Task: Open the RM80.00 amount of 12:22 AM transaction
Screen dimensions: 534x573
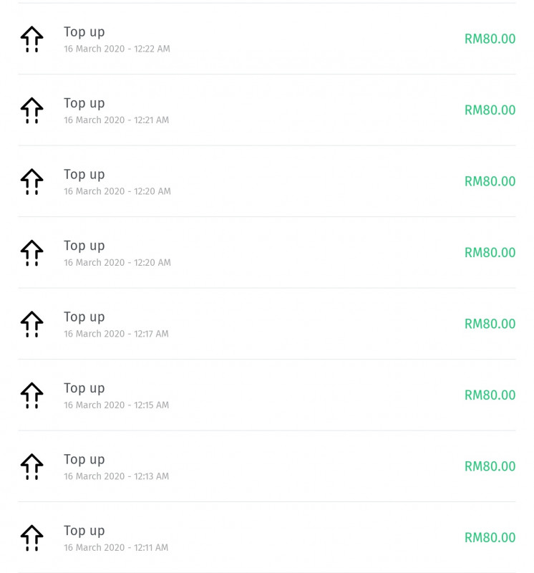Action: click(x=490, y=39)
